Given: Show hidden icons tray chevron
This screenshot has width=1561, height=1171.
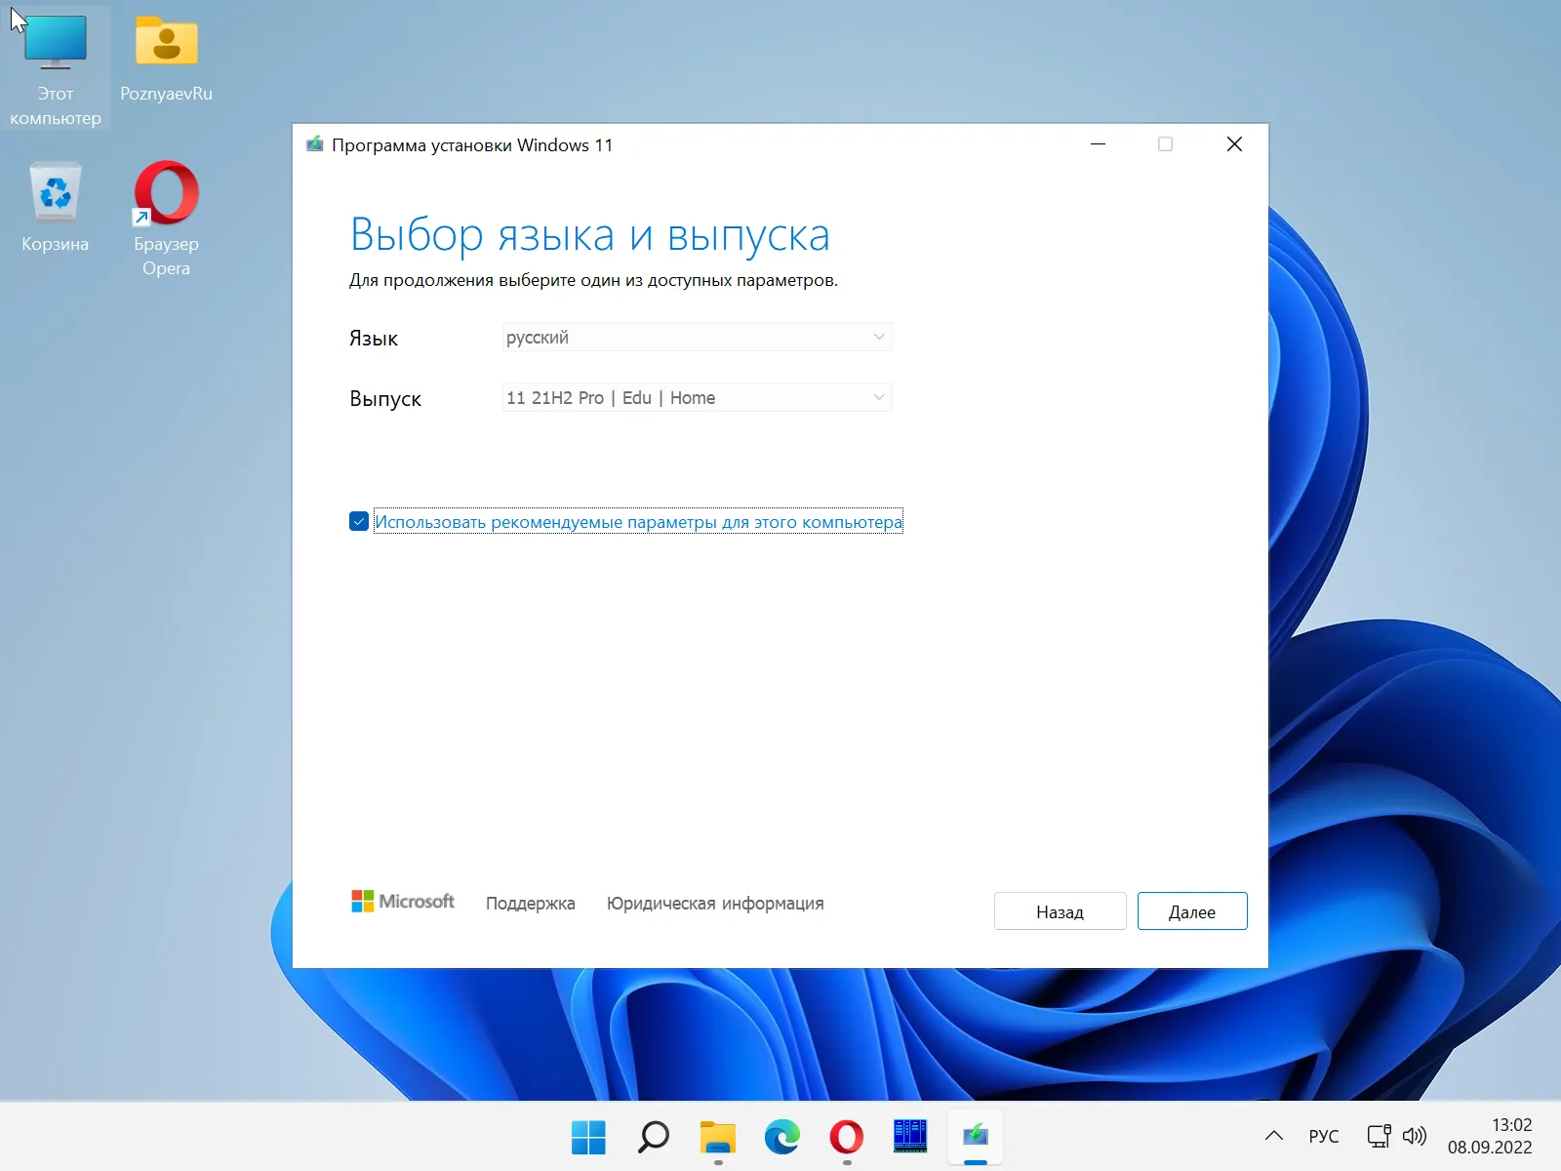Looking at the screenshot, I should (x=1273, y=1136).
